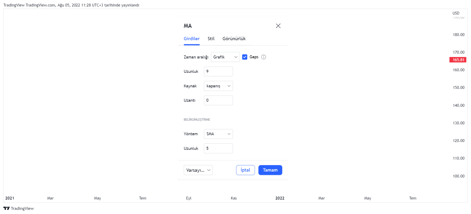Viewport: 471px width, 214px height.
Task: Select the Girdiler tab
Action: (x=192, y=39)
